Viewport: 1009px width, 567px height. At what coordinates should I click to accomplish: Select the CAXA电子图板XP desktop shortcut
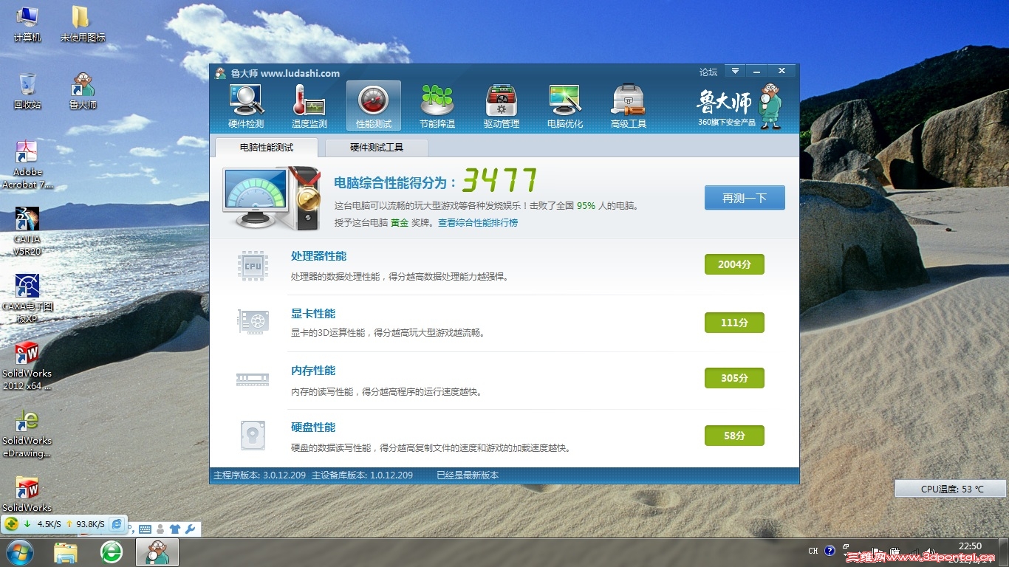27,299
